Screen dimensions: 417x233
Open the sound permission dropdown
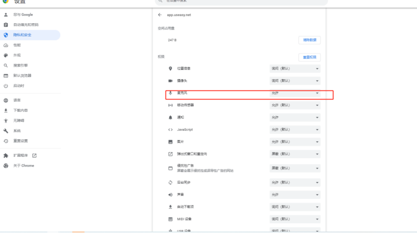[295, 195]
